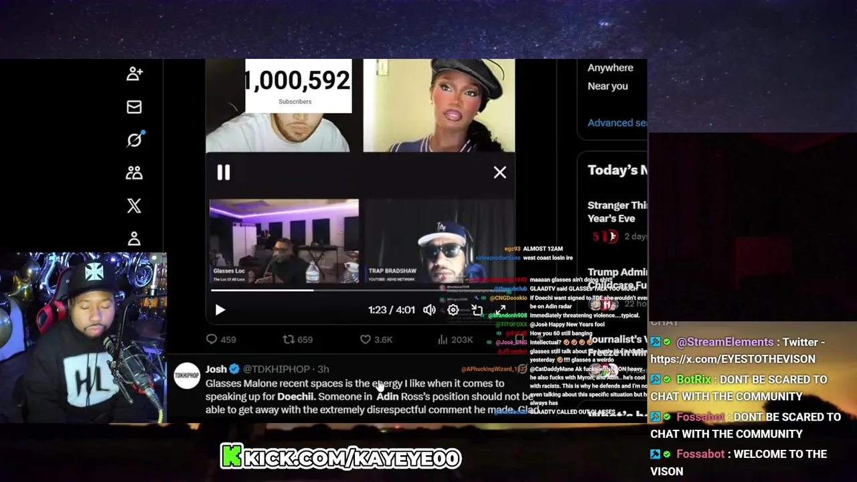Click the KICK.COM/KAYEYE00 banner text

341,457
